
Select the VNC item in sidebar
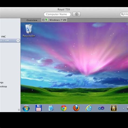[4, 37]
